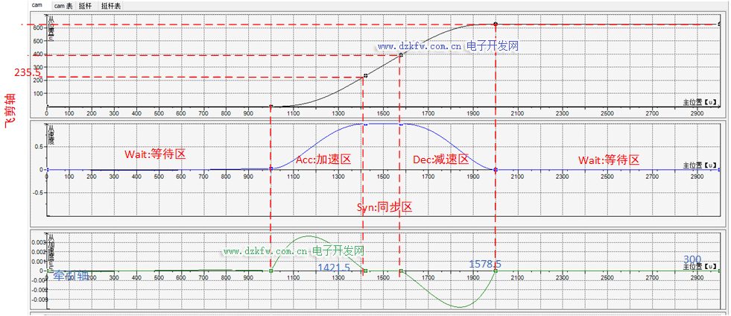Select velocity curve point at master 2000
The height and width of the screenshot is (316, 731).
pyautogui.click(x=495, y=170)
